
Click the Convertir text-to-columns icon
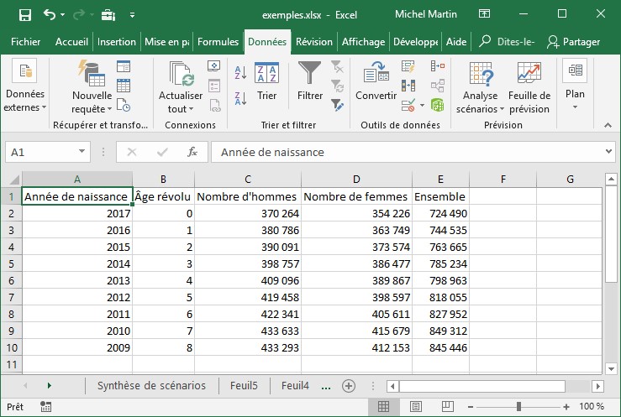[x=375, y=75]
